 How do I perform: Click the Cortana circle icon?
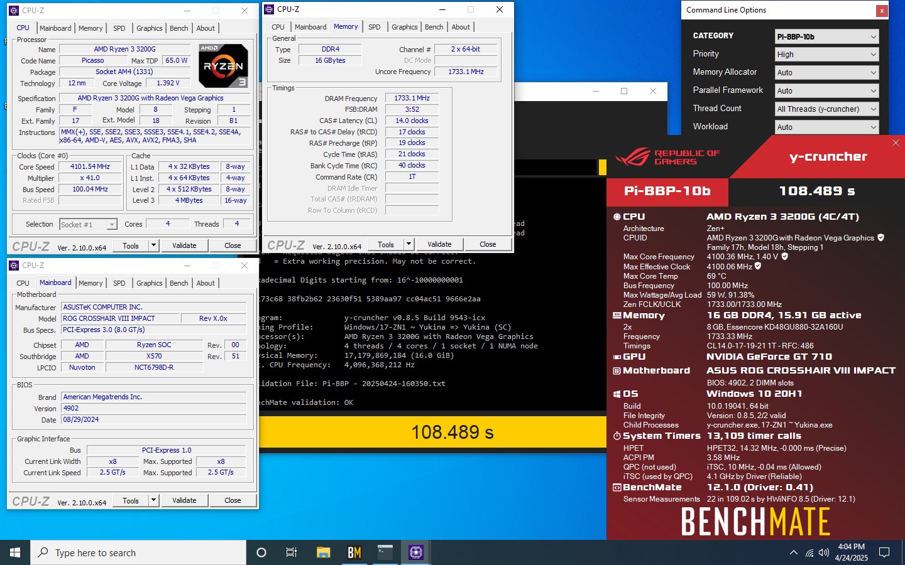tap(261, 552)
